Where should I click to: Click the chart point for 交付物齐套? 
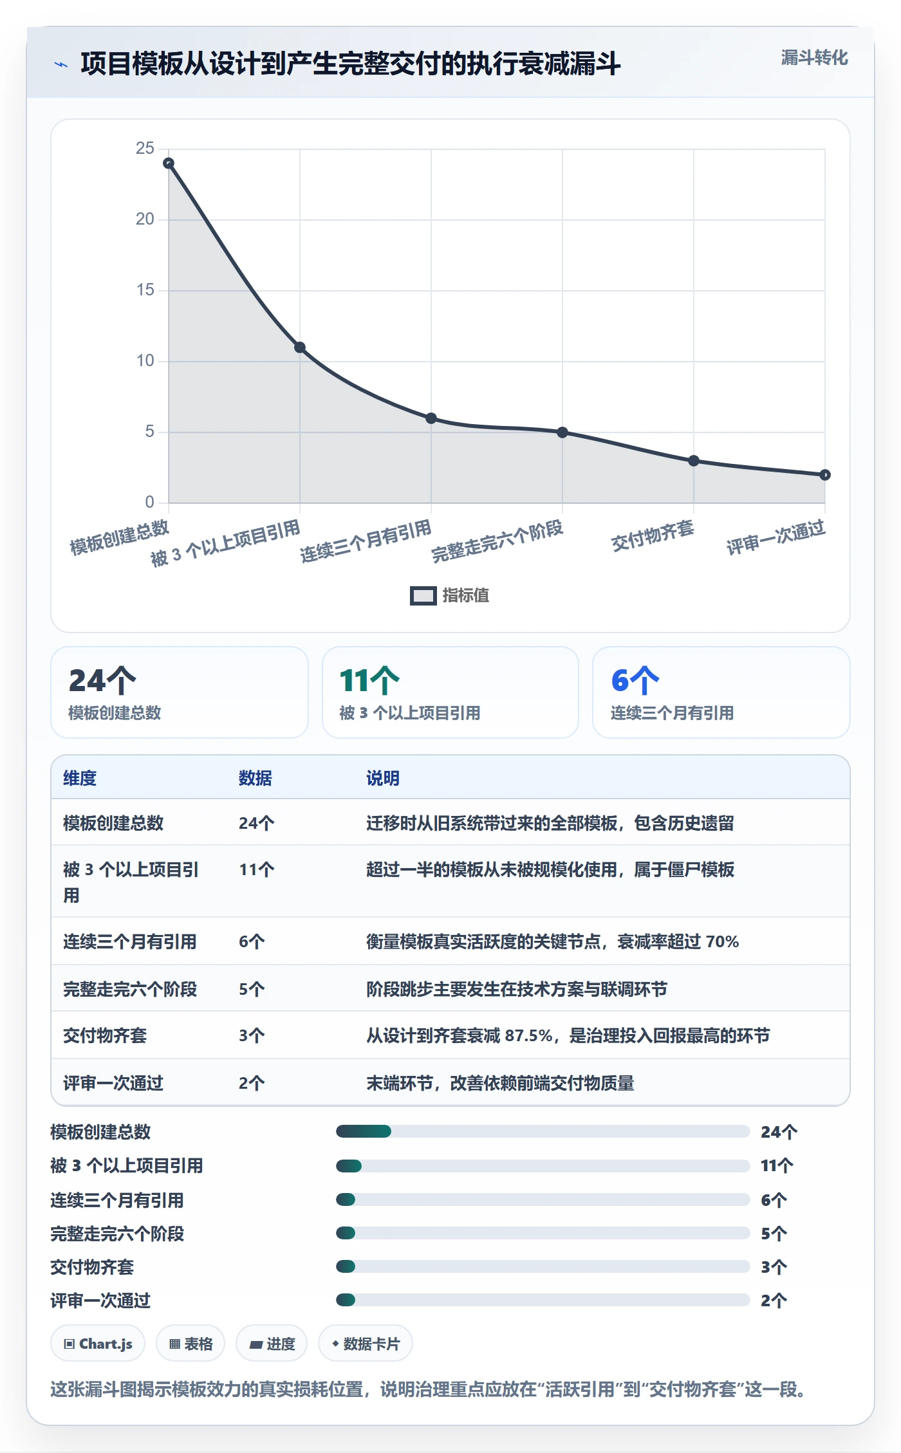click(694, 461)
